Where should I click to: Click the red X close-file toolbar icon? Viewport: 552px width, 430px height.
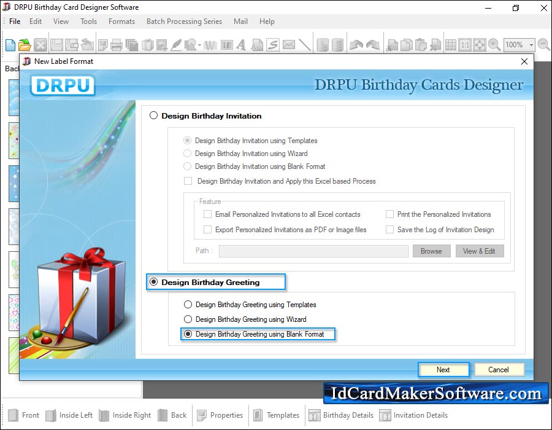[40, 45]
